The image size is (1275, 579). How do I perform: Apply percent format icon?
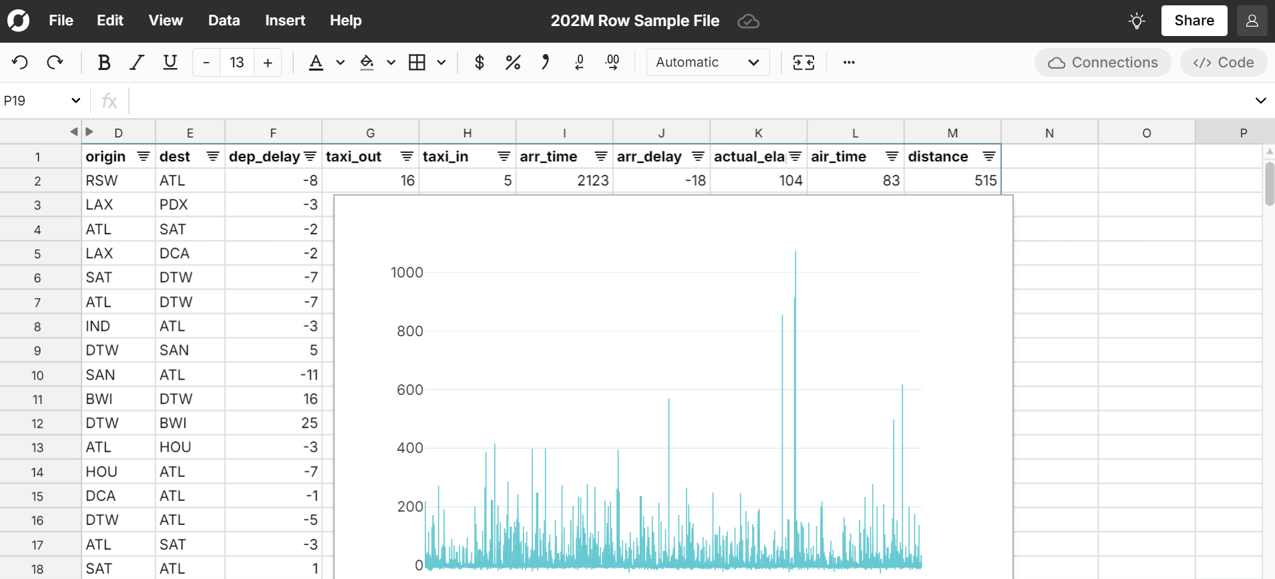click(512, 63)
